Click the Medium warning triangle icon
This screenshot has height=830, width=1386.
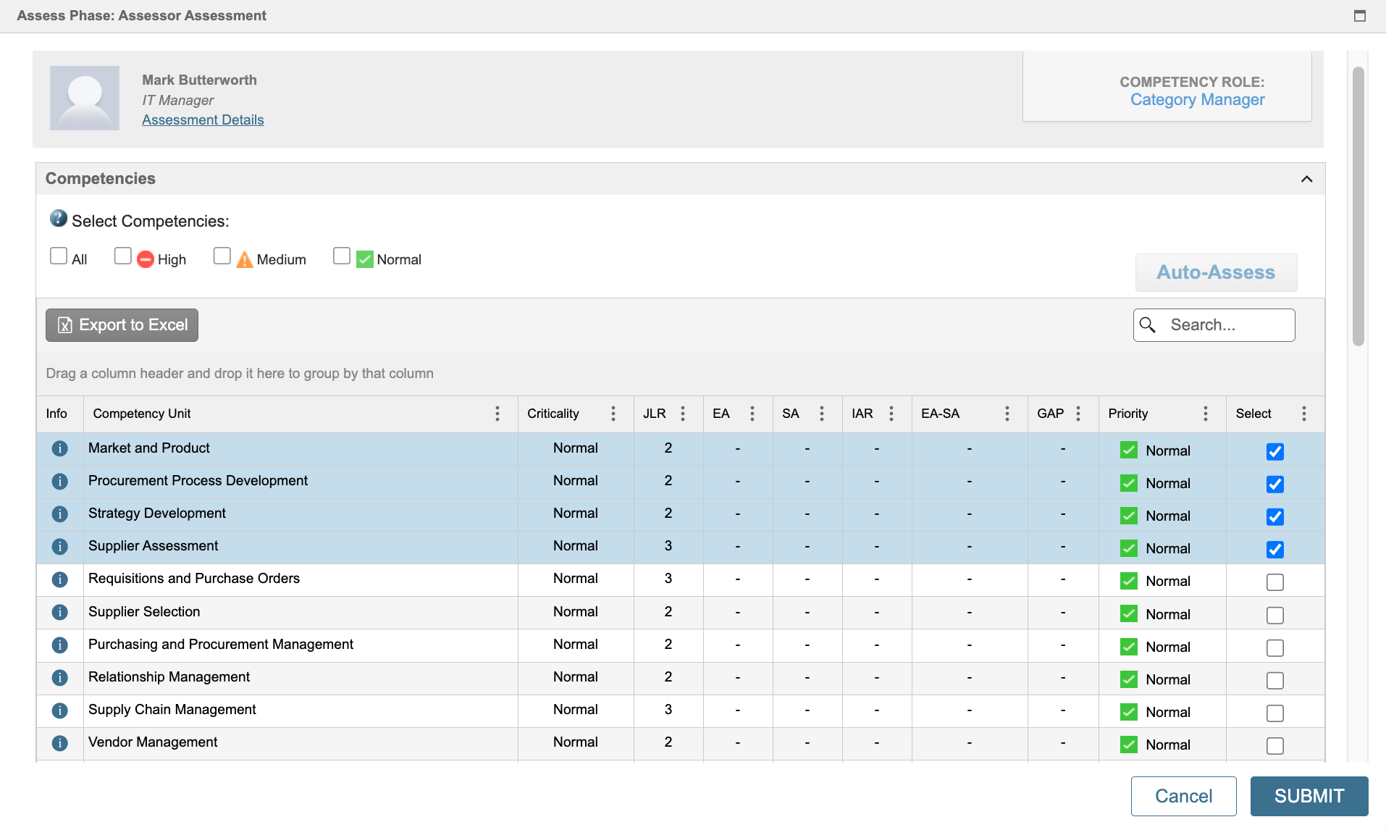click(x=244, y=259)
